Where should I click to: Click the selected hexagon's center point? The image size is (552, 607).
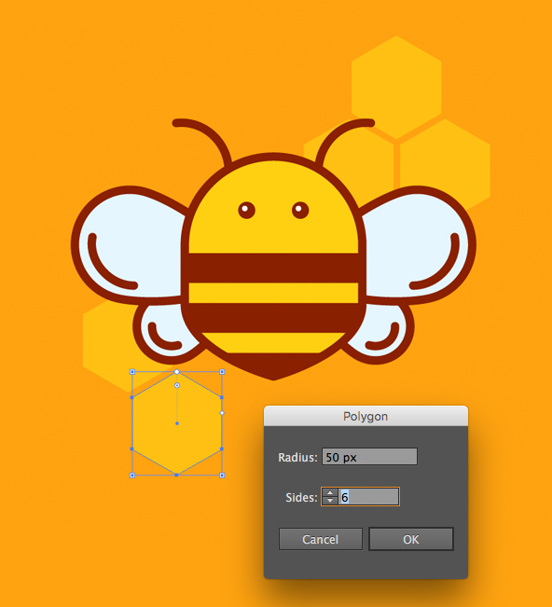coord(177,423)
